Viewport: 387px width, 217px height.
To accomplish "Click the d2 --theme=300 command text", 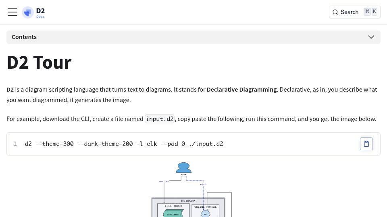I will [124, 144].
